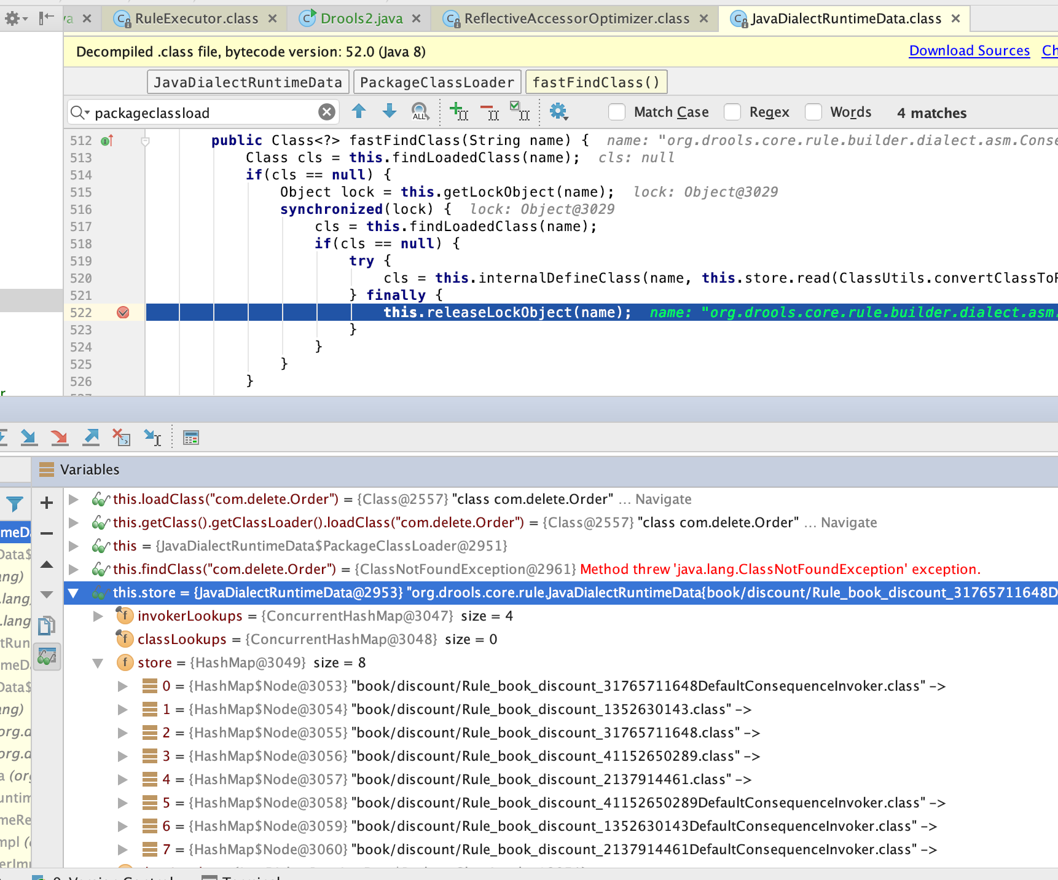Screen dimensions: 1058x880
Task: Select the JavaDialectRuntimeData.class tab
Action: [x=845, y=18]
